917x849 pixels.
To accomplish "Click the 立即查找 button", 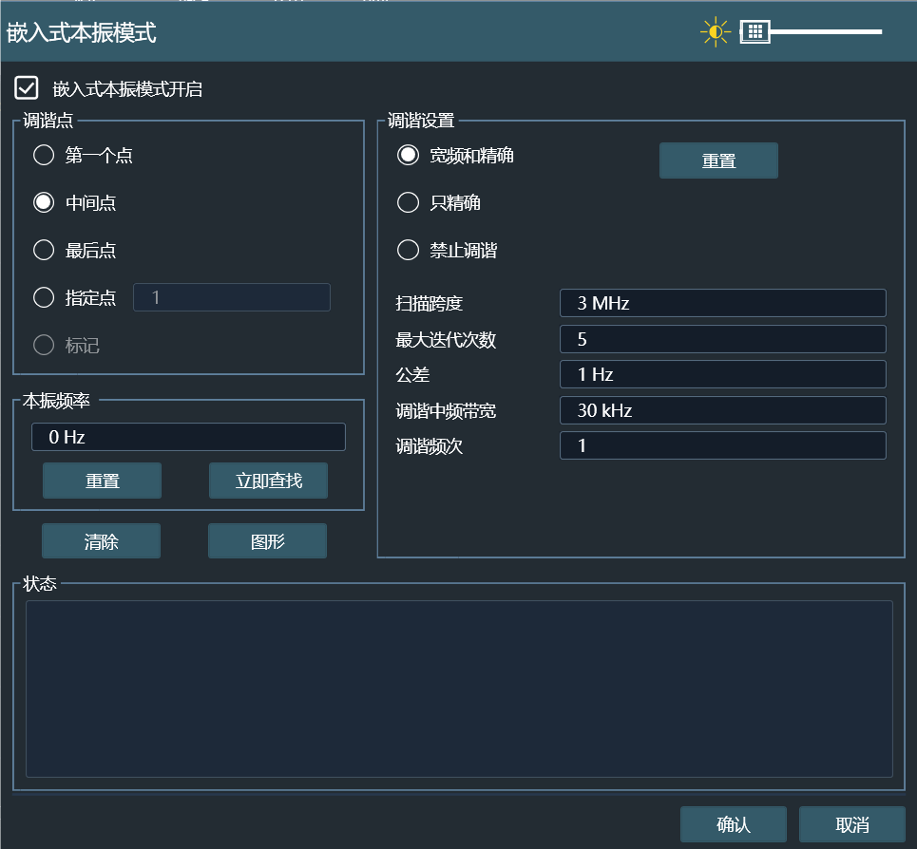I will pos(268,481).
